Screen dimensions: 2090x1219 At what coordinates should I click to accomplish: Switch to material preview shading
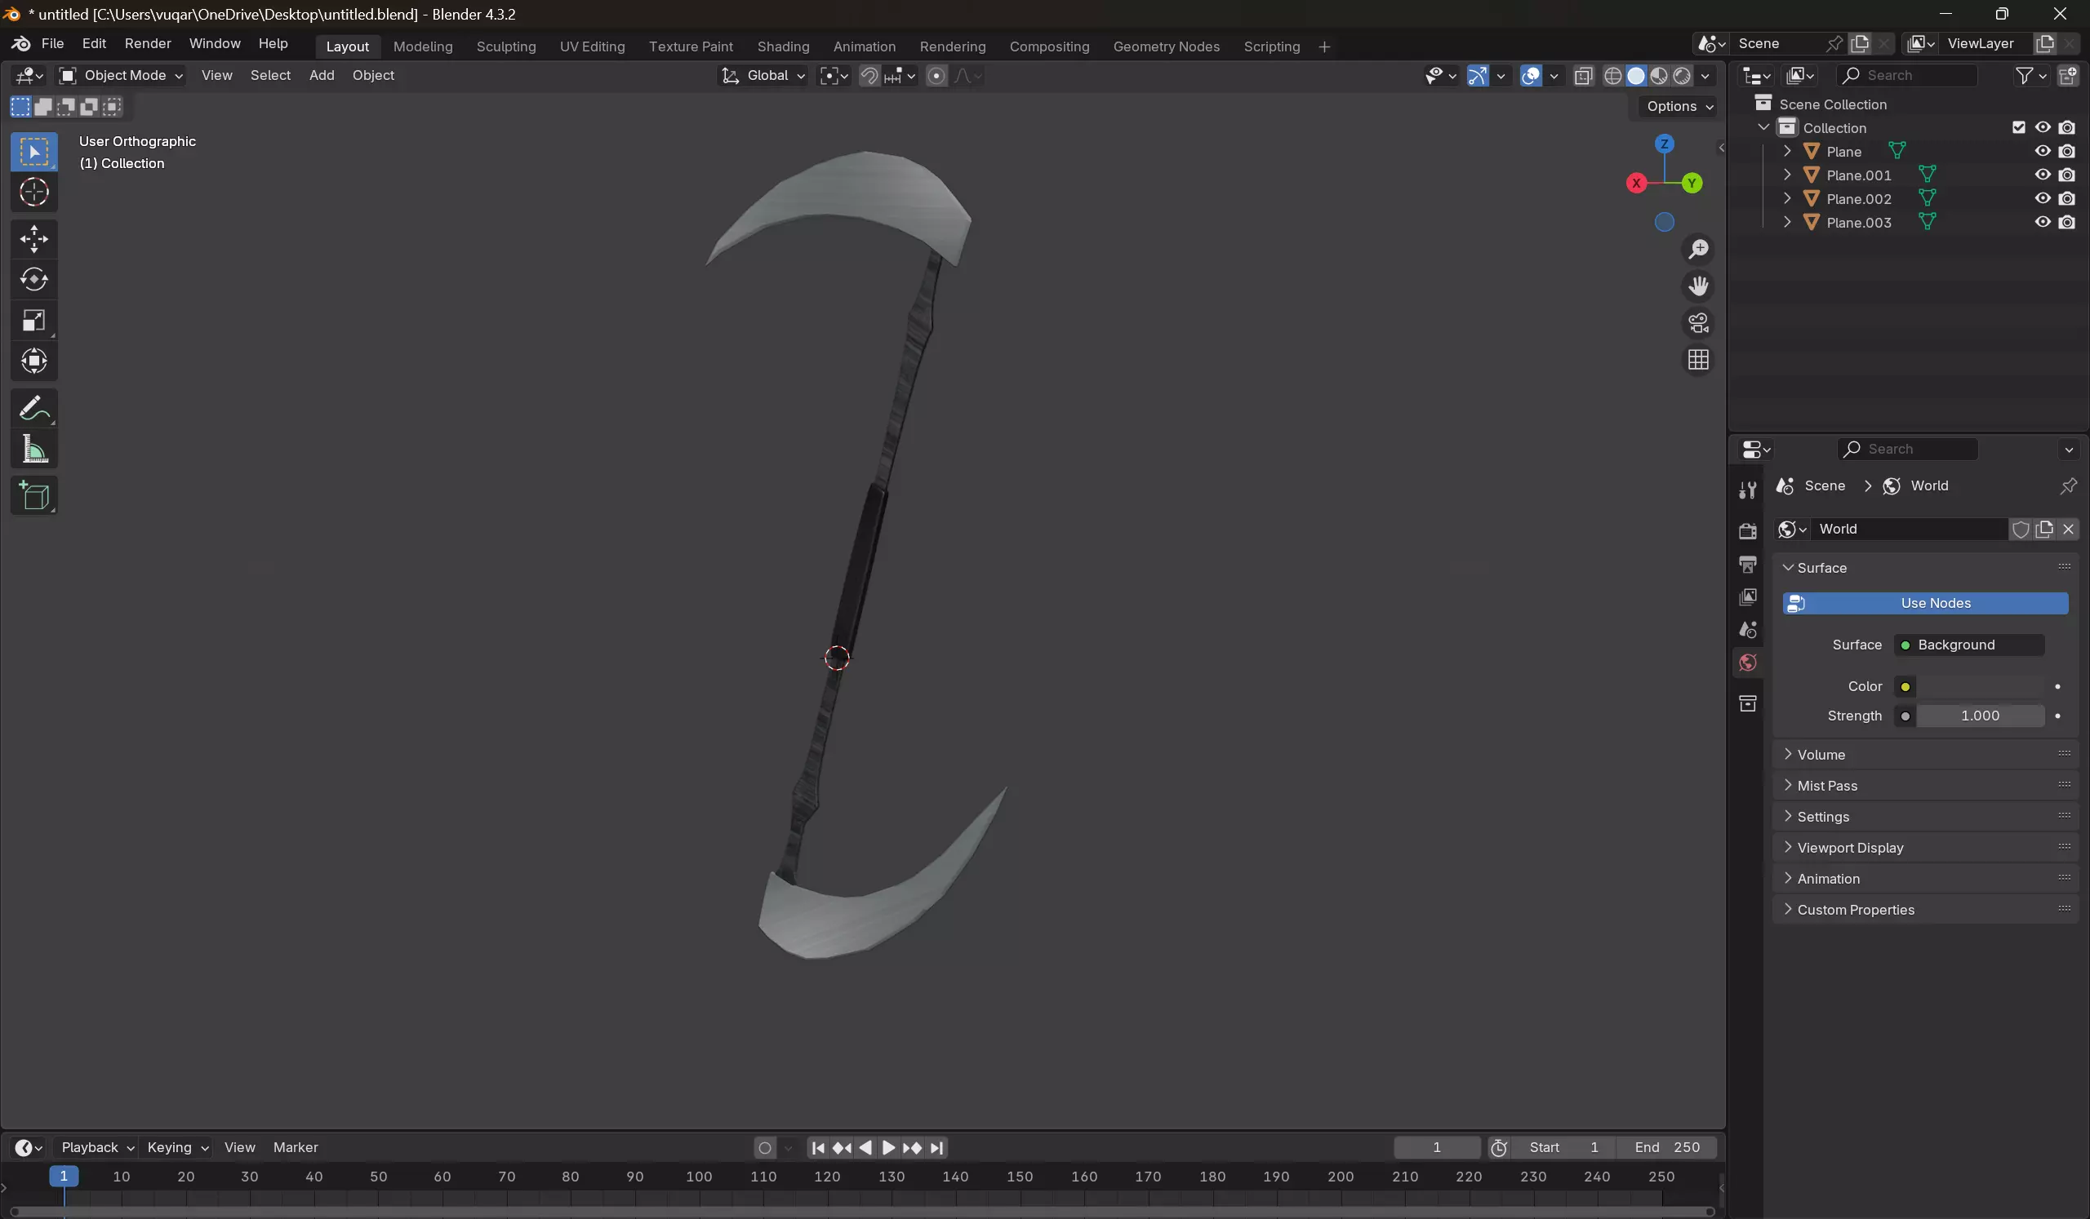point(1659,75)
